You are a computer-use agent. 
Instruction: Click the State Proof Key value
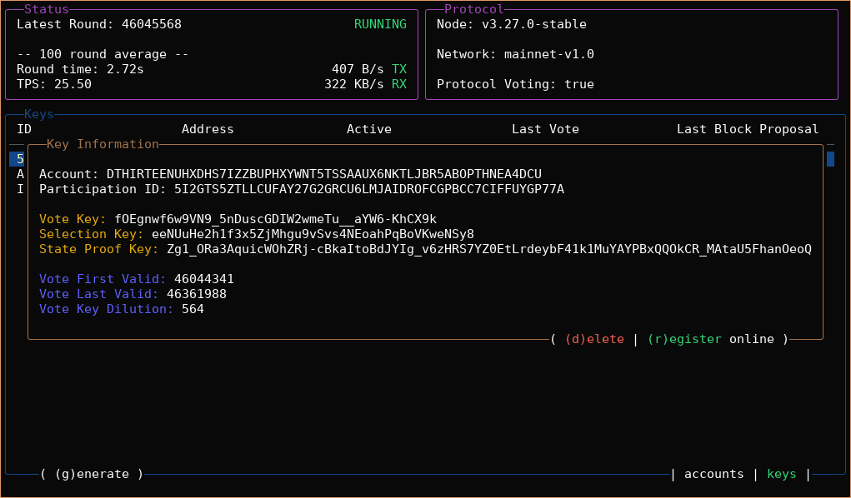coord(488,249)
